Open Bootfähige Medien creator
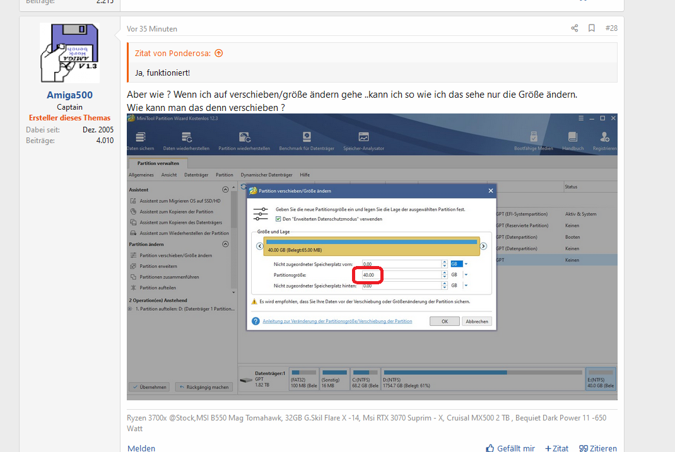Viewport: 675px width, 452px height. [x=533, y=141]
